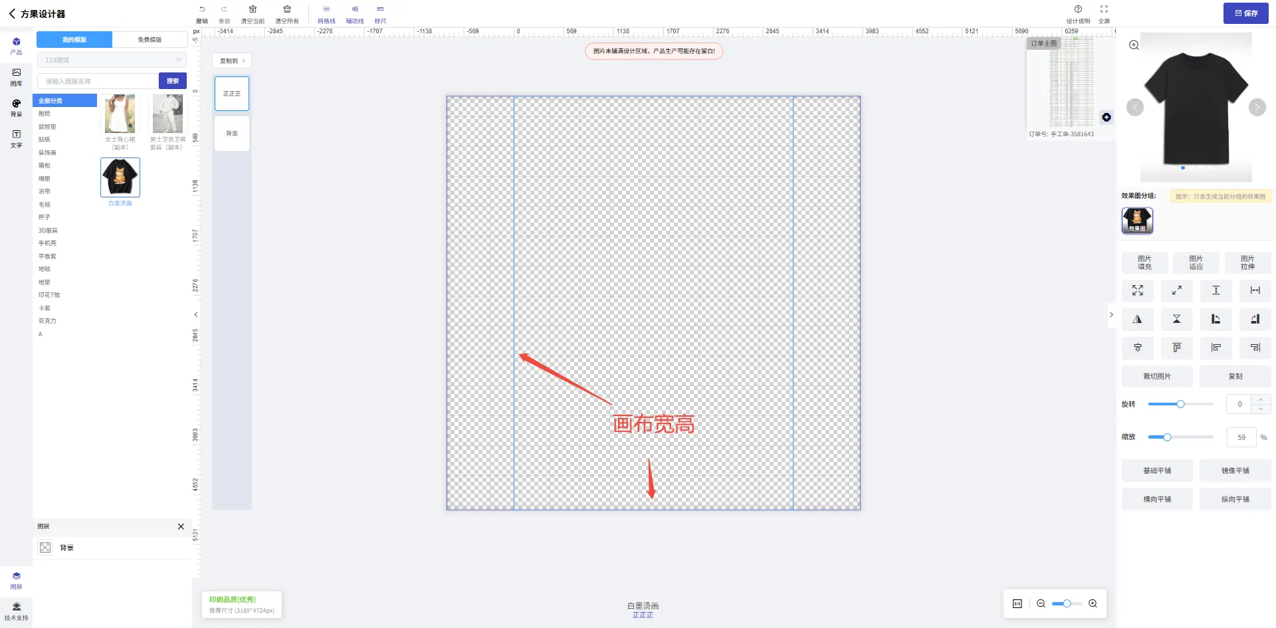Go back with the arrow beside 方果设计器
1276x628 pixels.
pos(12,13)
